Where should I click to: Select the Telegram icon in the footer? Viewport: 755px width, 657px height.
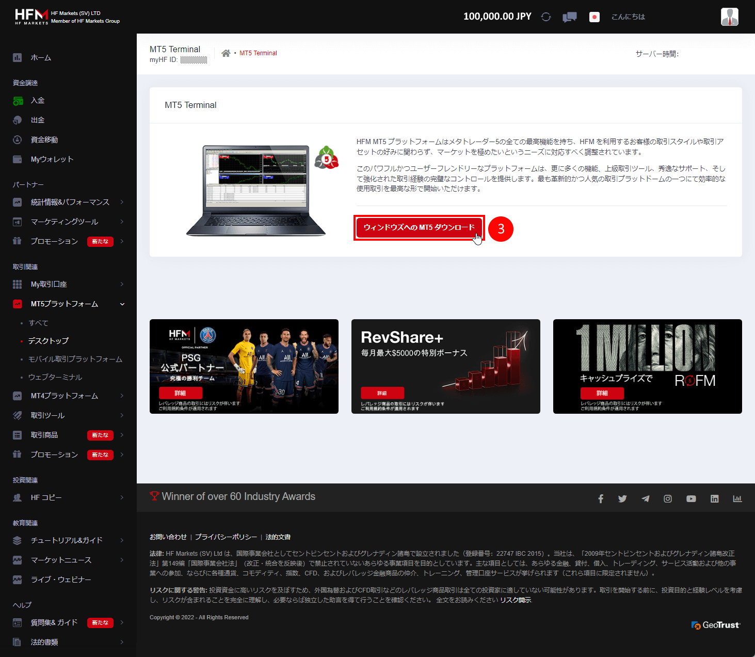(645, 498)
